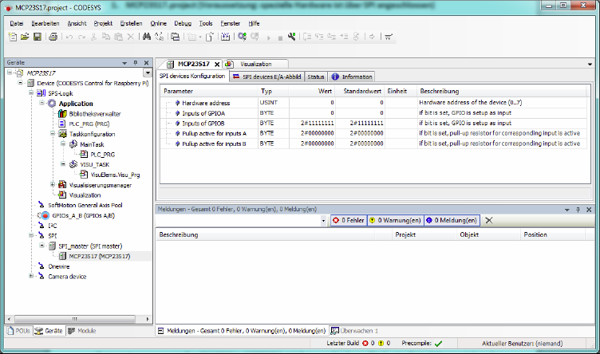Click the Precompile green checkmark
This screenshot has height=354, width=600.
(x=439, y=344)
